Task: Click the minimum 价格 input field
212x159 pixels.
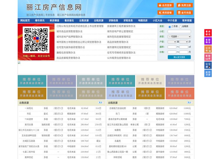Action: tap(172, 52)
